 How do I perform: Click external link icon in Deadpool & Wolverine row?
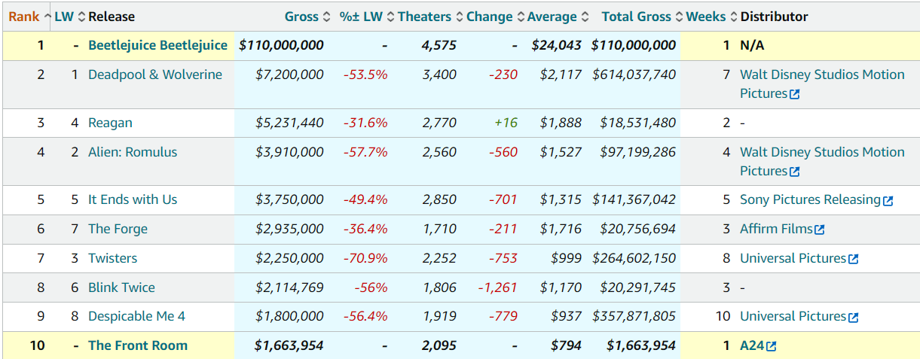click(x=793, y=95)
